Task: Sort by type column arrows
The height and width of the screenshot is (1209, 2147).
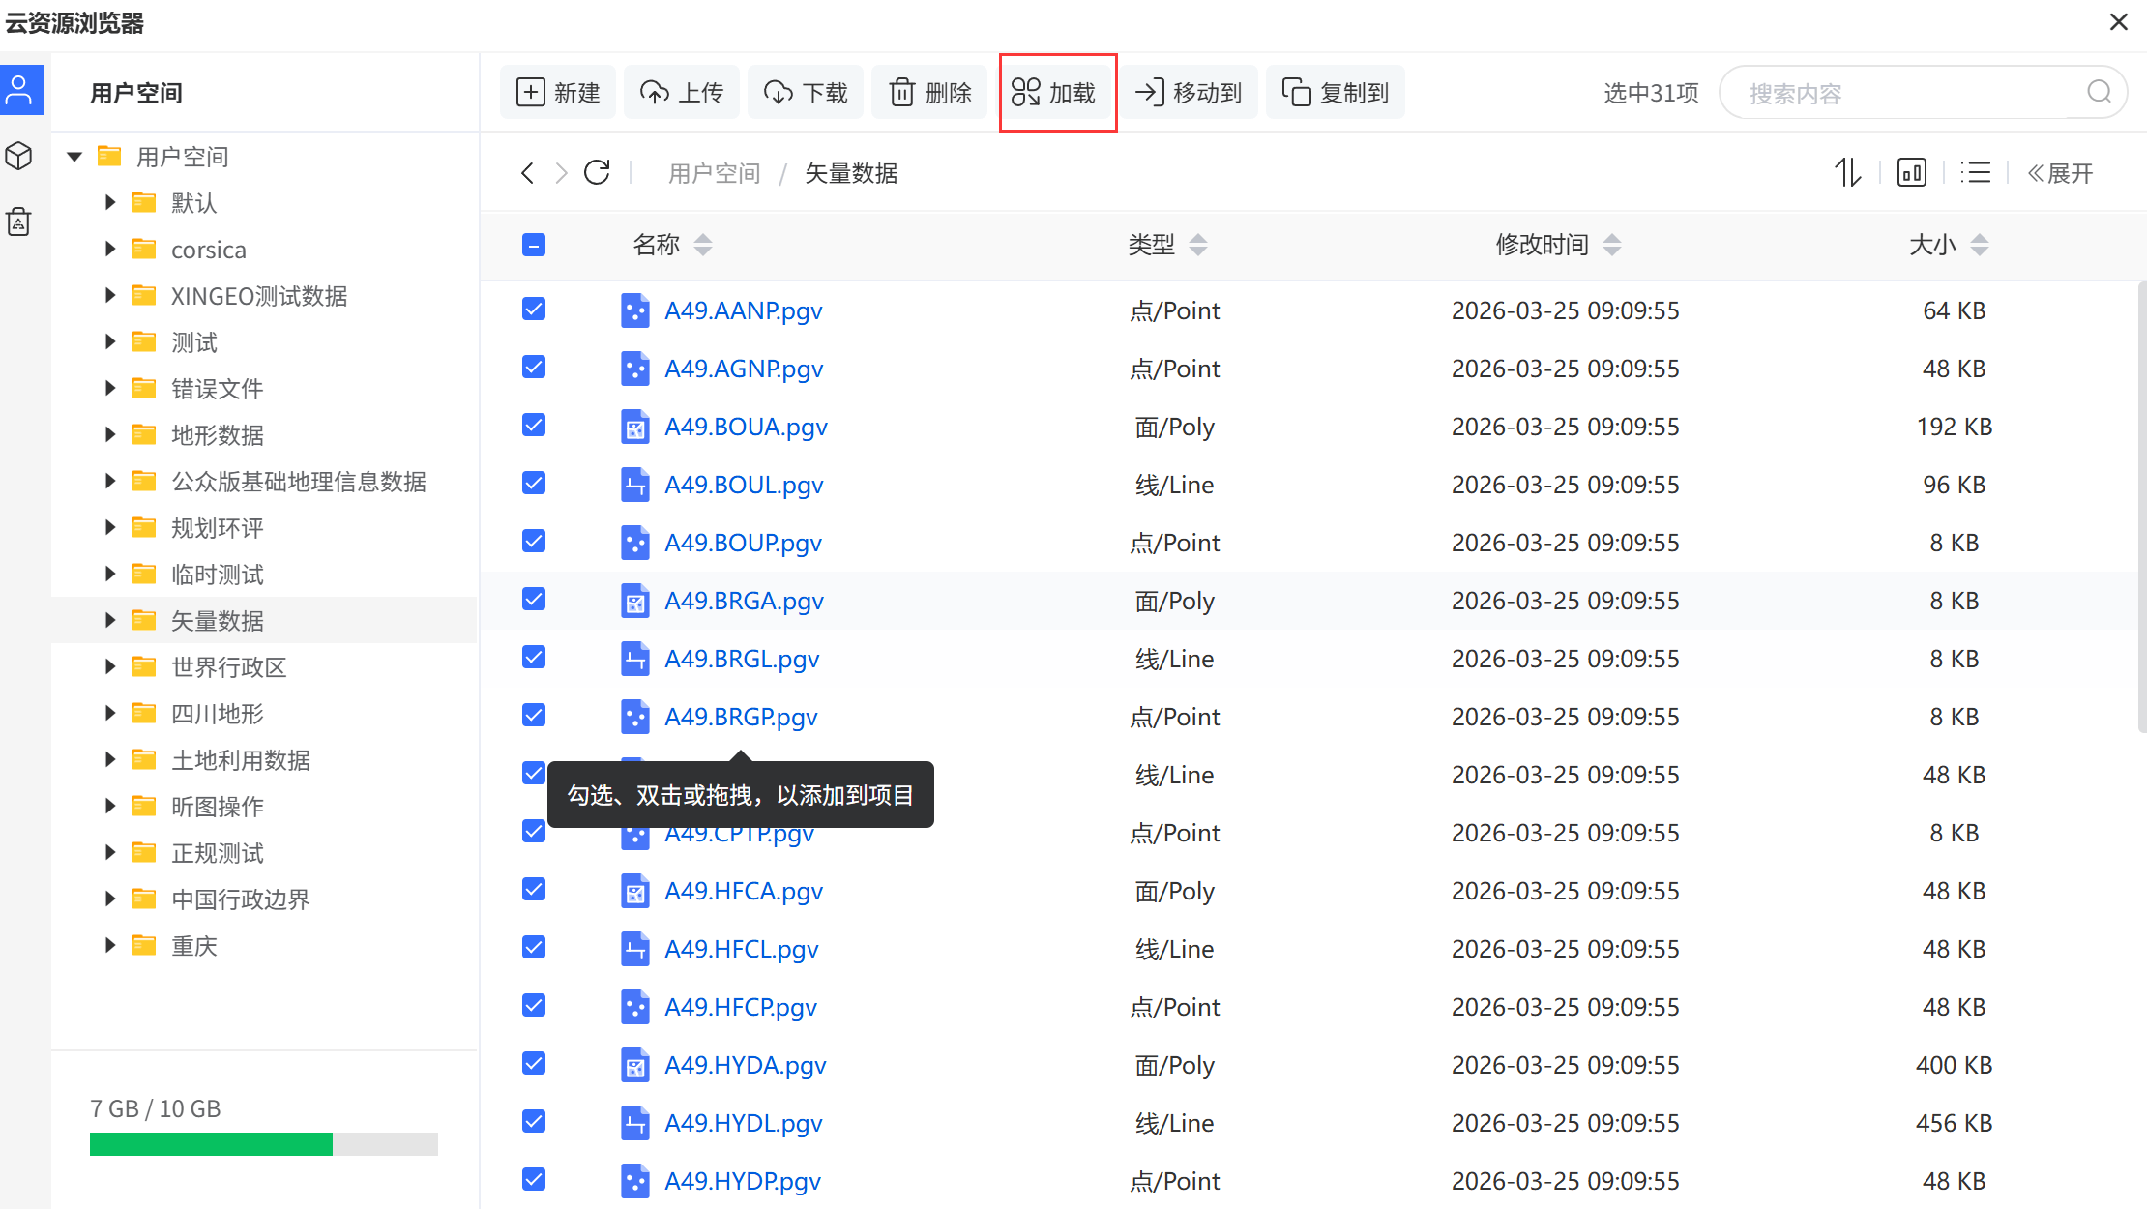Action: tap(1198, 245)
